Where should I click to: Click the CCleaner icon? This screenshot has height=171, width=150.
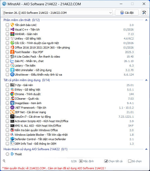(12, 98)
